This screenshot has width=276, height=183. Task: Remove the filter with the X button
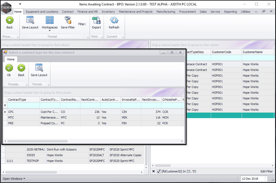pyautogui.click(x=153, y=171)
